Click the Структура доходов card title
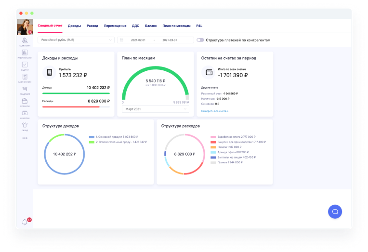 pyautogui.click(x=61, y=126)
